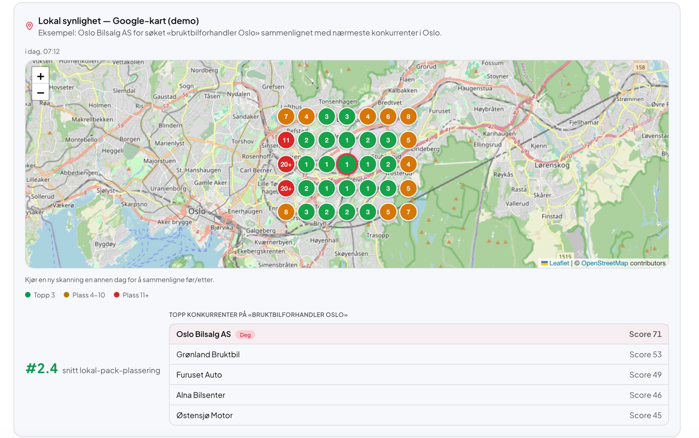
Task: Select the red-outlined center rank 1 marker
Action: (347, 164)
